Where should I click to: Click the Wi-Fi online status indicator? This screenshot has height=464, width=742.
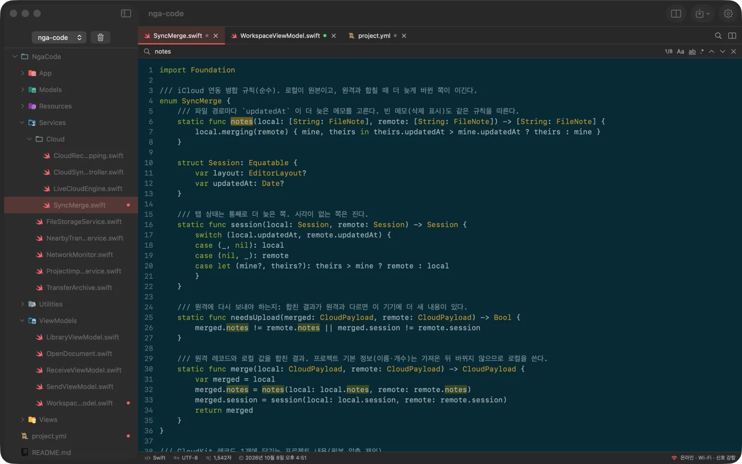[704, 458]
